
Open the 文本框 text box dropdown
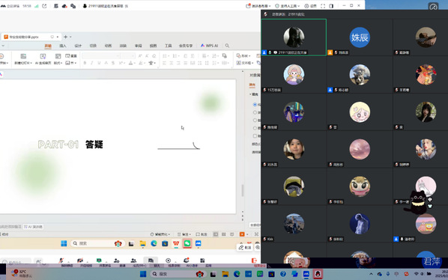[x=245, y=63]
